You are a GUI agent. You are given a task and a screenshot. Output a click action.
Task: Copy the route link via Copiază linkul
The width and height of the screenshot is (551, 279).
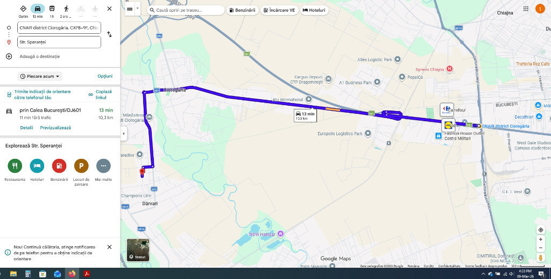click(x=100, y=94)
